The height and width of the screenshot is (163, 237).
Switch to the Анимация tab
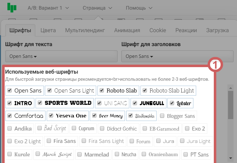coord(127,30)
